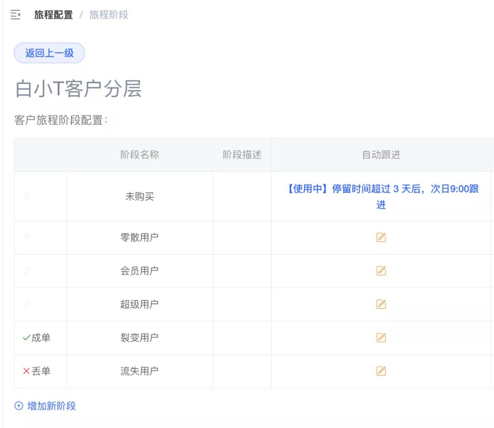
Task: Click the reorder icon beside 零散用户
Action: click(x=27, y=238)
